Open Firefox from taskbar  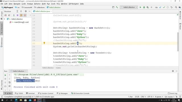coord(35,100)
